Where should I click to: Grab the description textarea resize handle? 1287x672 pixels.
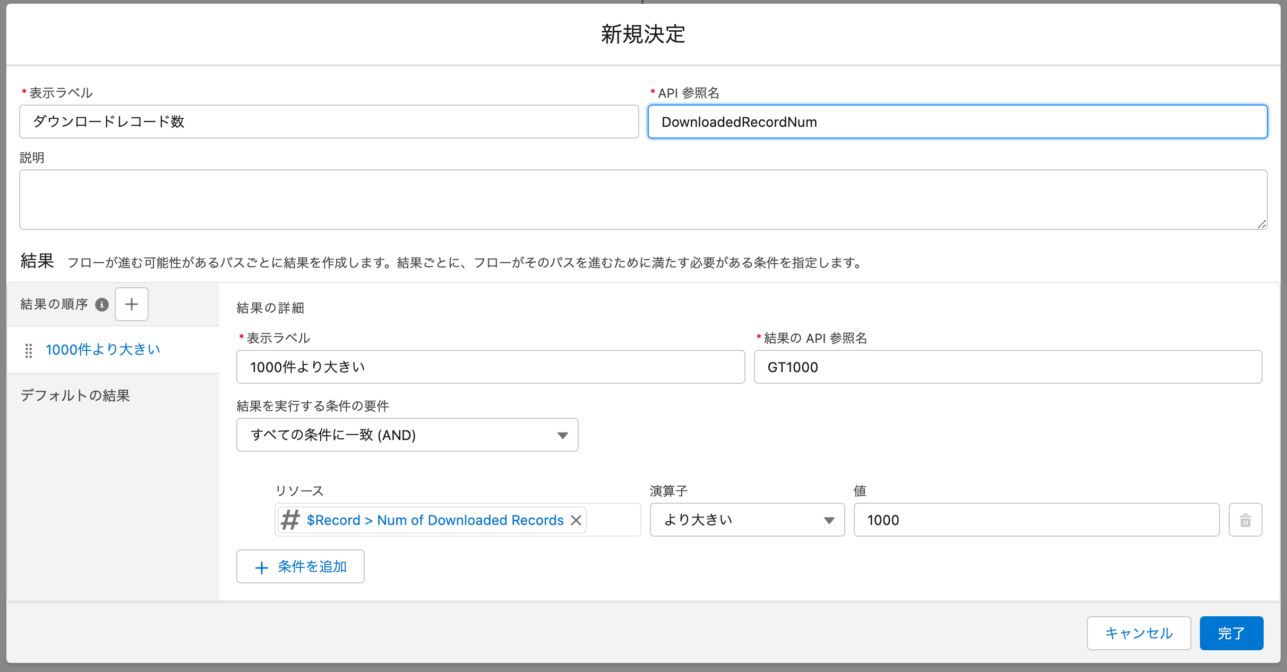pos(1262,224)
